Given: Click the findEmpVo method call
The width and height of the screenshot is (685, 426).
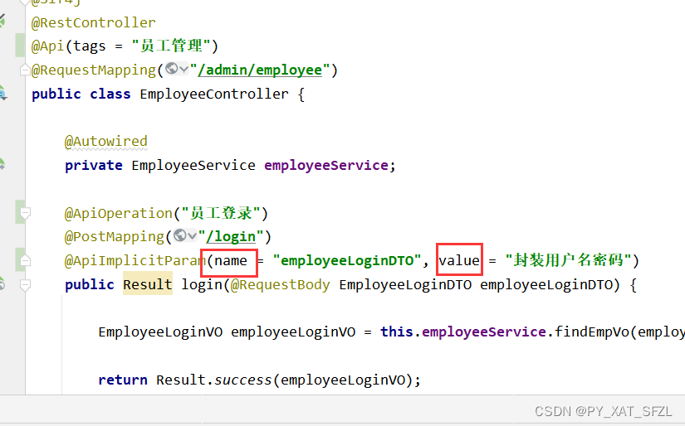Looking at the screenshot, I should click(592, 332).
